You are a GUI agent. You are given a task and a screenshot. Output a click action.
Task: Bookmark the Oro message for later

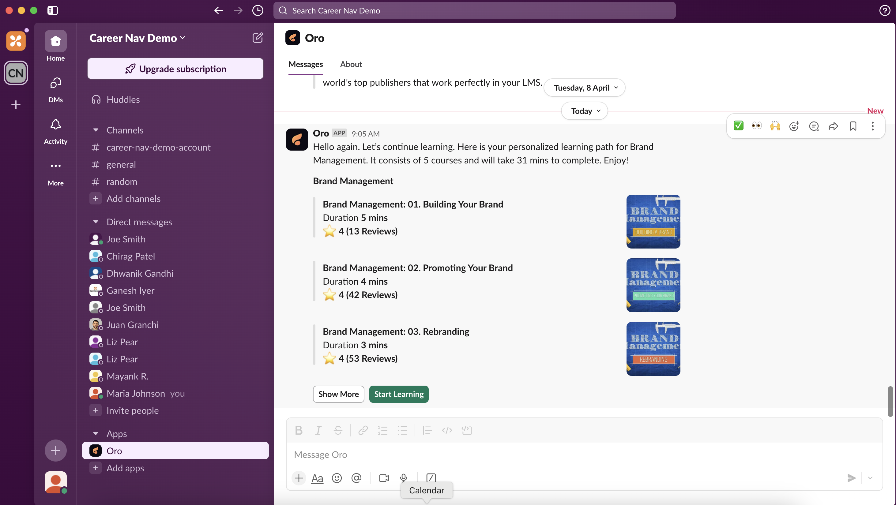point(853,126)
